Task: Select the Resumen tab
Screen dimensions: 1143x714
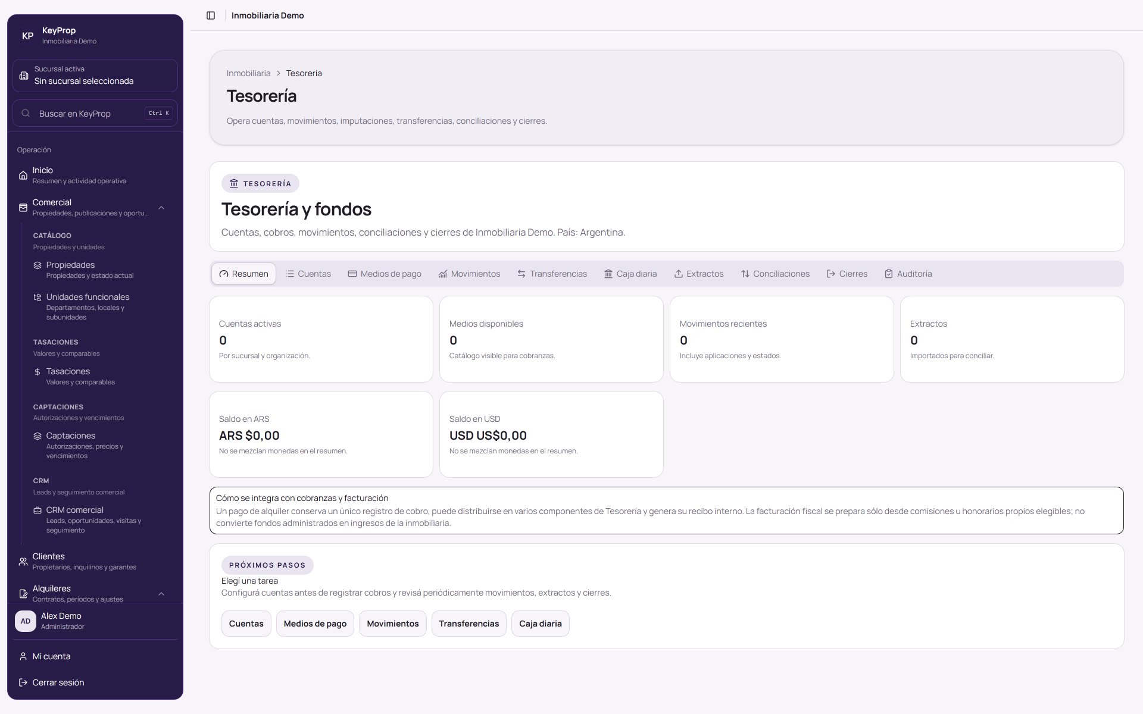Action: (x=244, y=274)
